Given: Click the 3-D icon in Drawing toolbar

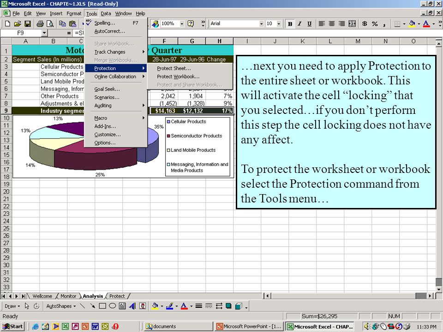Looking at the screenshot, I should (239, 306).
